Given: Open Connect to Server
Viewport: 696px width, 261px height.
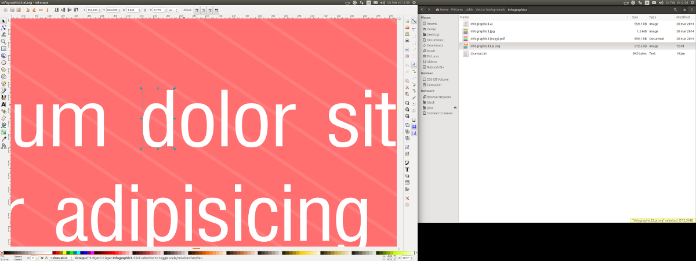Looking at the screenshot, I should pos(438,113).
